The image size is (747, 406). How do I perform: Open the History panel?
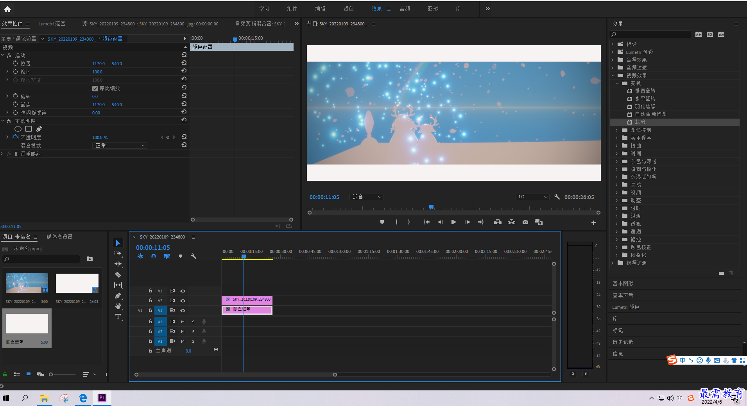[x=623, y=342]
